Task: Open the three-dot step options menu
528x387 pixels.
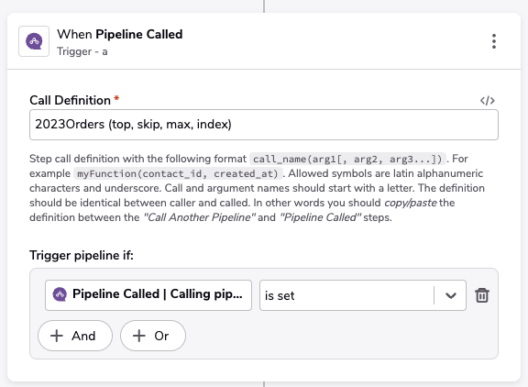Action: coord(494,41)
